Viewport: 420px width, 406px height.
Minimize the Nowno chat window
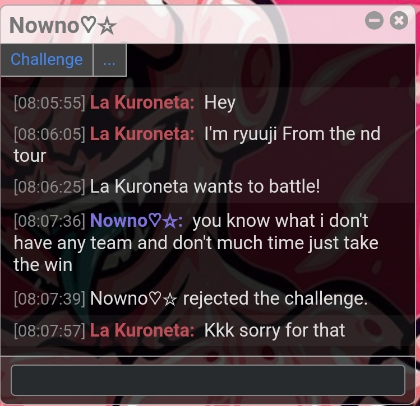point(374,21)
